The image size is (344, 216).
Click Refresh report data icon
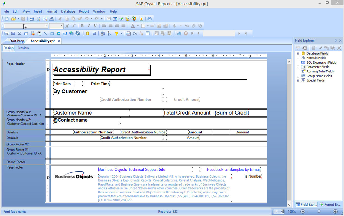coord(179,33)
